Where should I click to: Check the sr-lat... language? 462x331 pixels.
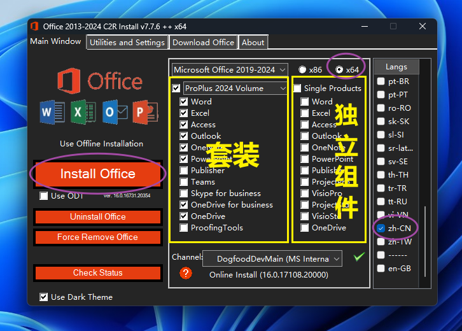click(381, 148)
